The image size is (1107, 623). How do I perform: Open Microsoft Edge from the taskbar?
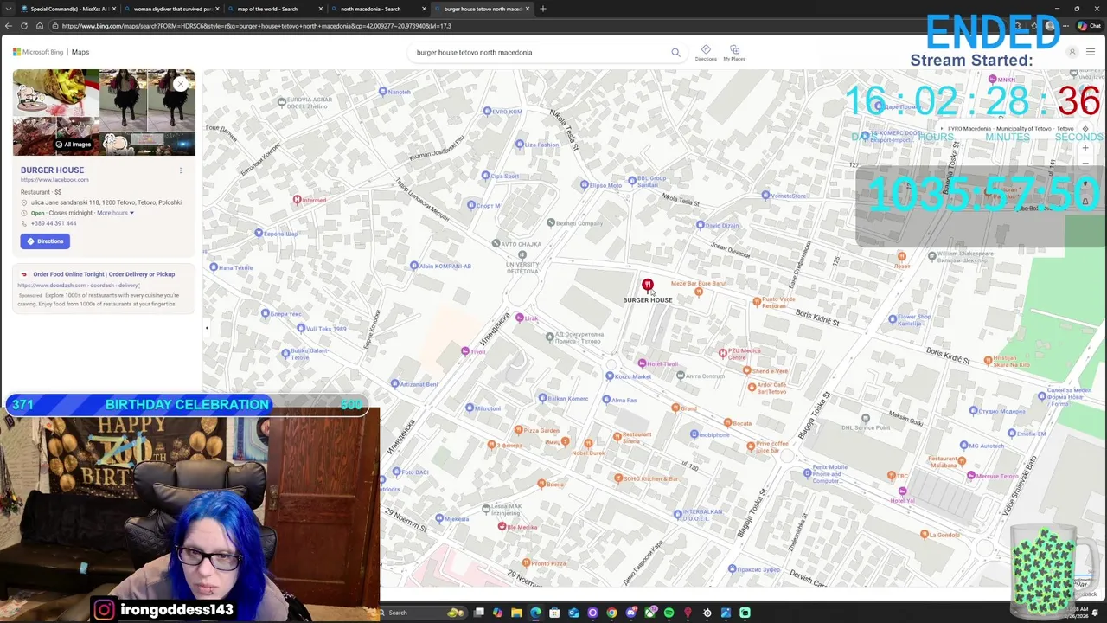pos(535,613)
